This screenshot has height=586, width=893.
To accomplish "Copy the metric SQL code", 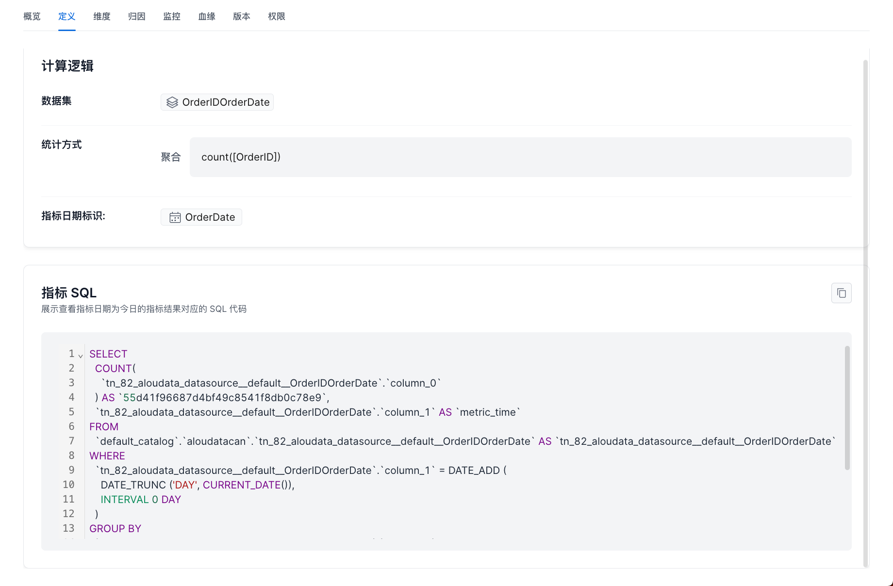I will 841,293.
